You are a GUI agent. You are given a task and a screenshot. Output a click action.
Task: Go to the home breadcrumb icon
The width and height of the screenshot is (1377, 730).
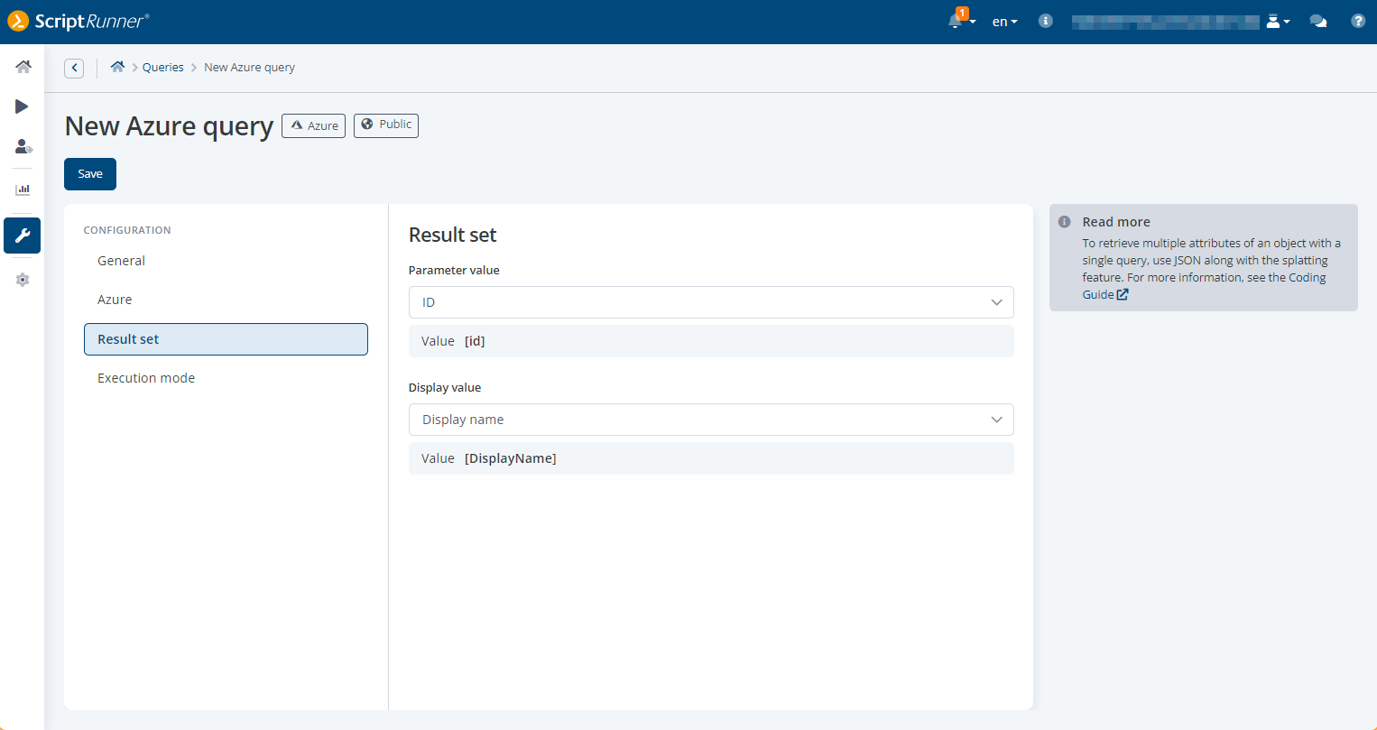coord(117,67)
